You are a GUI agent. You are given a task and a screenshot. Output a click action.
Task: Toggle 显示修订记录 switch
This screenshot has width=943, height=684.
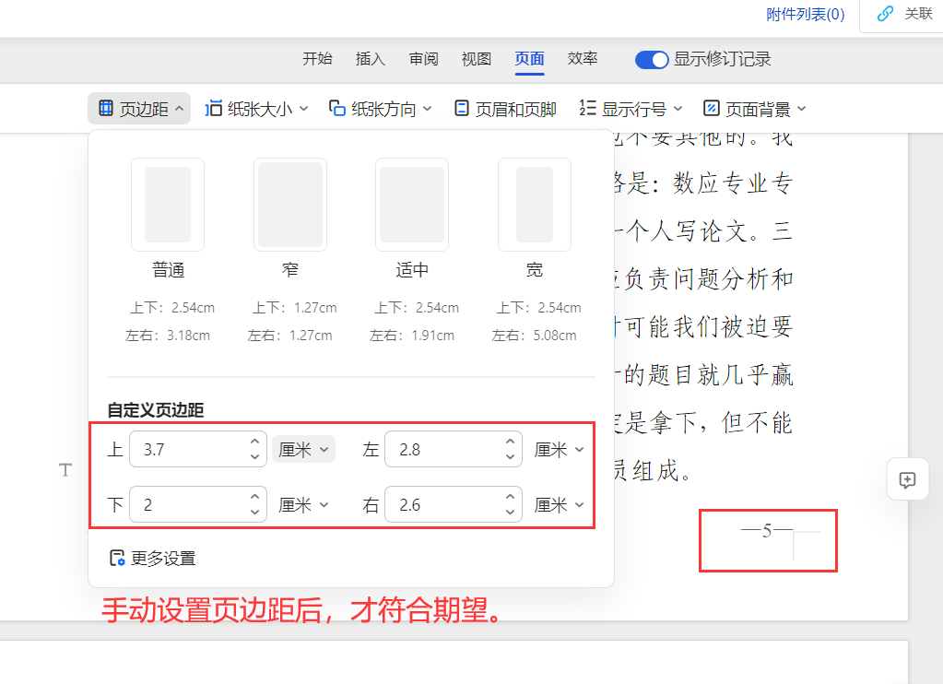(652, 60)
